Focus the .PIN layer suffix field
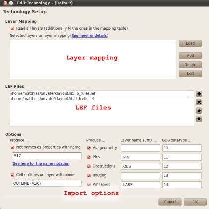209x209 pixels. pyautogui.click(x=140, y=157)
